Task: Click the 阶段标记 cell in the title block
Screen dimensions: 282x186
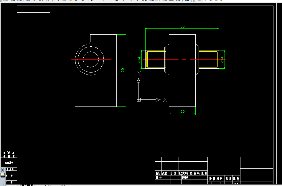Action: (x=216, y=179)
